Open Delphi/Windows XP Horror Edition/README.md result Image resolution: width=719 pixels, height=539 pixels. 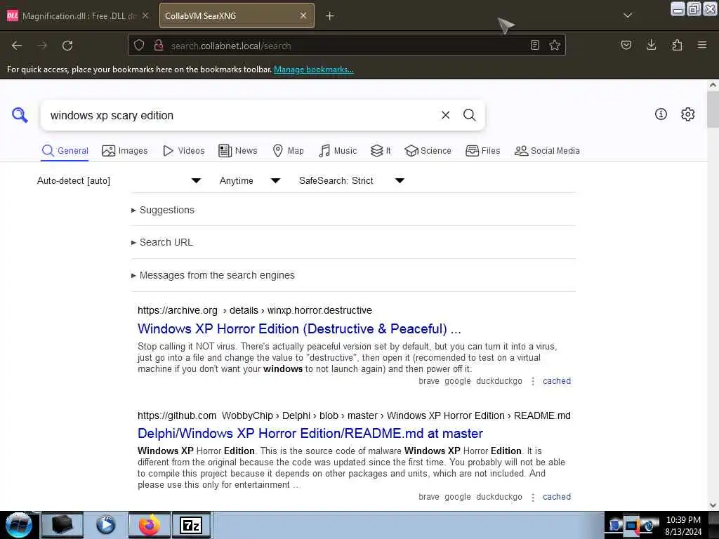point(310,434)
